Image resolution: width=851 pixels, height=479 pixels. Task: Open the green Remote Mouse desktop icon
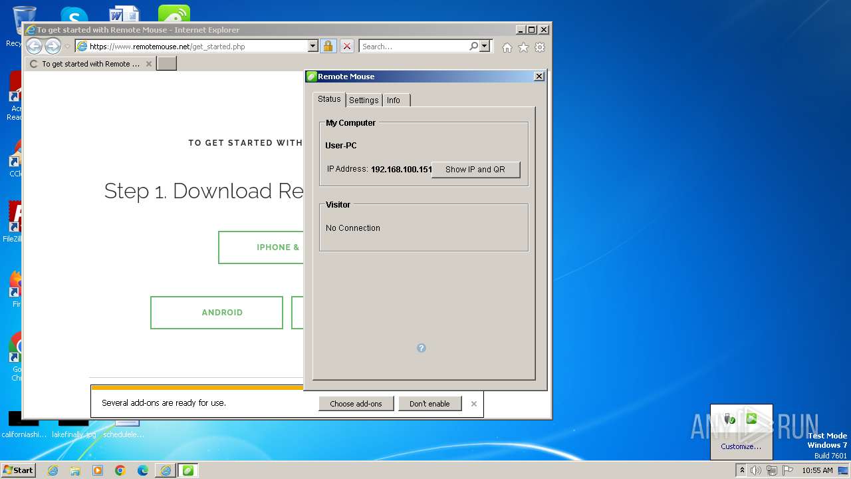point(174,14)
